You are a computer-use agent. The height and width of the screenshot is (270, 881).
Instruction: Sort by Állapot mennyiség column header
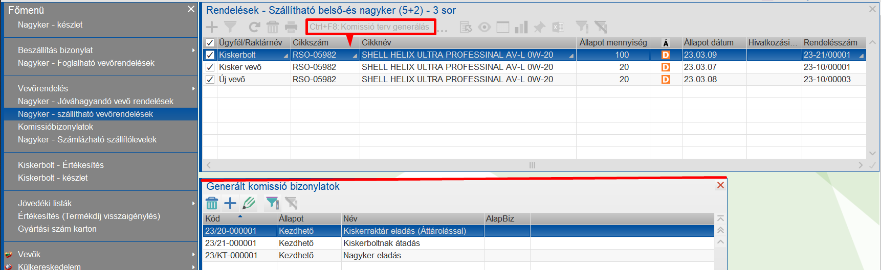[x=613, y=42]
